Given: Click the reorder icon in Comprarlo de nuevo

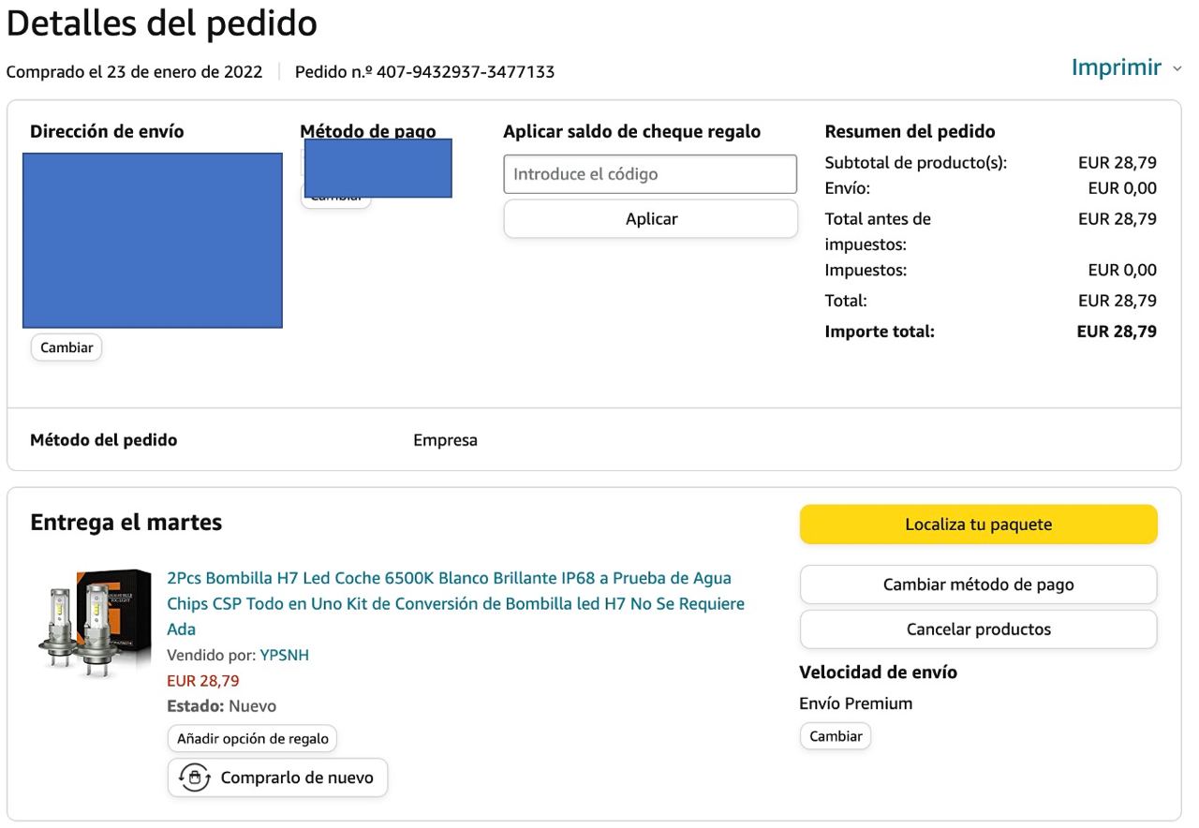Looking at the screenshot, I should pyautogui.click(x=194, y=777).
